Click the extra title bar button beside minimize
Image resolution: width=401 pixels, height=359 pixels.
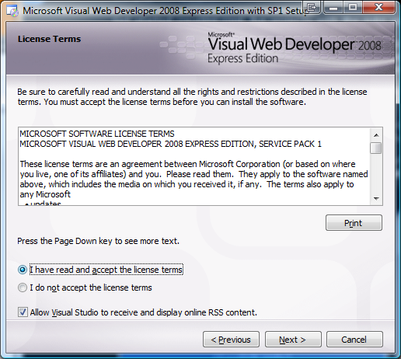(x=312, y=8)
